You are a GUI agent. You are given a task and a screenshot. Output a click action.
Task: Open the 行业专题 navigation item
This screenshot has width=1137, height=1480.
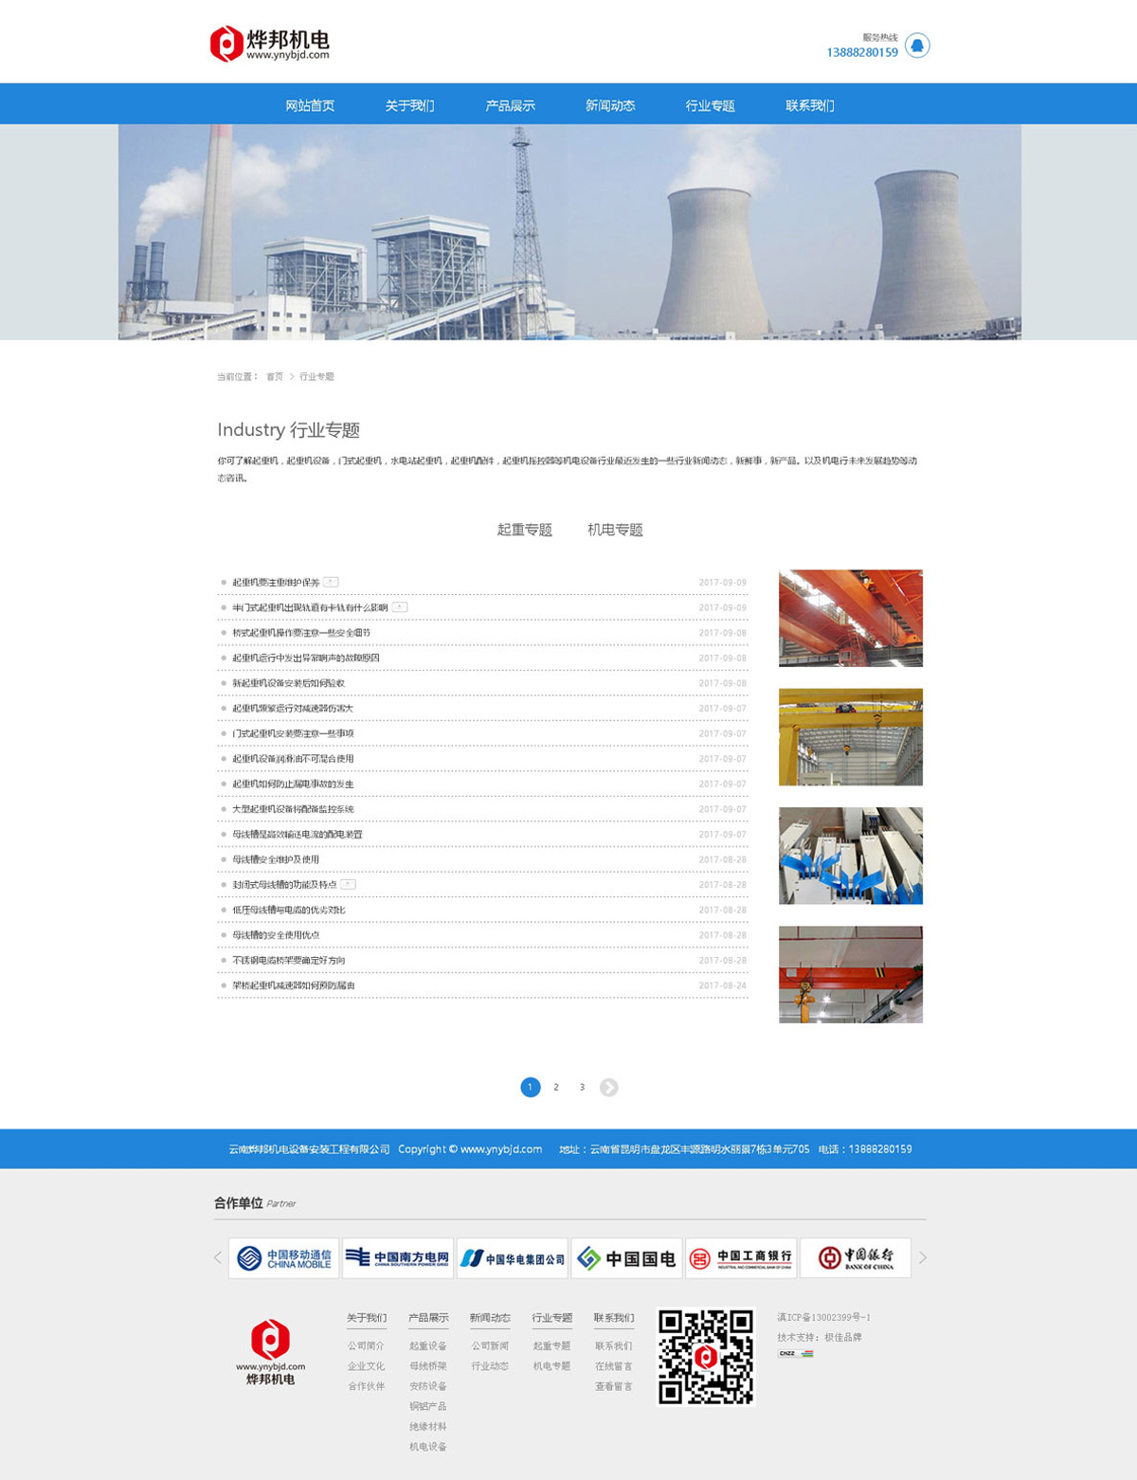pos(710,105)
